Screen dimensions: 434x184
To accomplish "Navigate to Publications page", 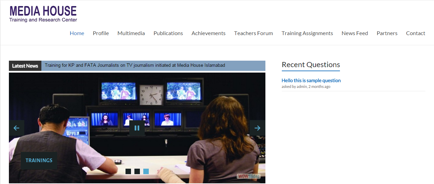I will tap(168, 33).
